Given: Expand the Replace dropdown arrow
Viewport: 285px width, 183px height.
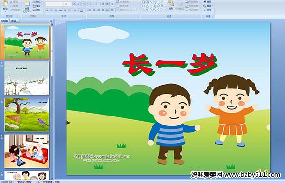Looking at the screenshot, I should (x=212, y=6).
